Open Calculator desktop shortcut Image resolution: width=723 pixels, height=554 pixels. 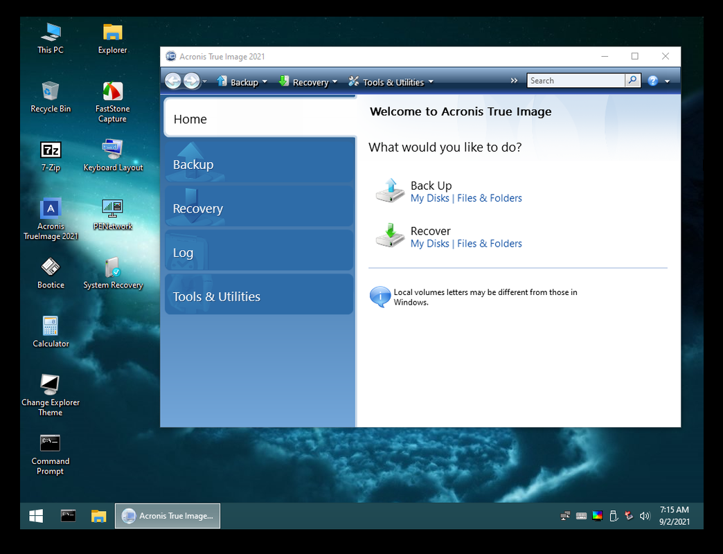pos(51,332)
